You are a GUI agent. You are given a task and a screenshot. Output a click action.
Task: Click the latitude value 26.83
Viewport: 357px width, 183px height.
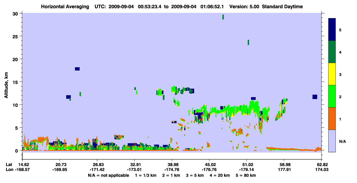point(97,165)
